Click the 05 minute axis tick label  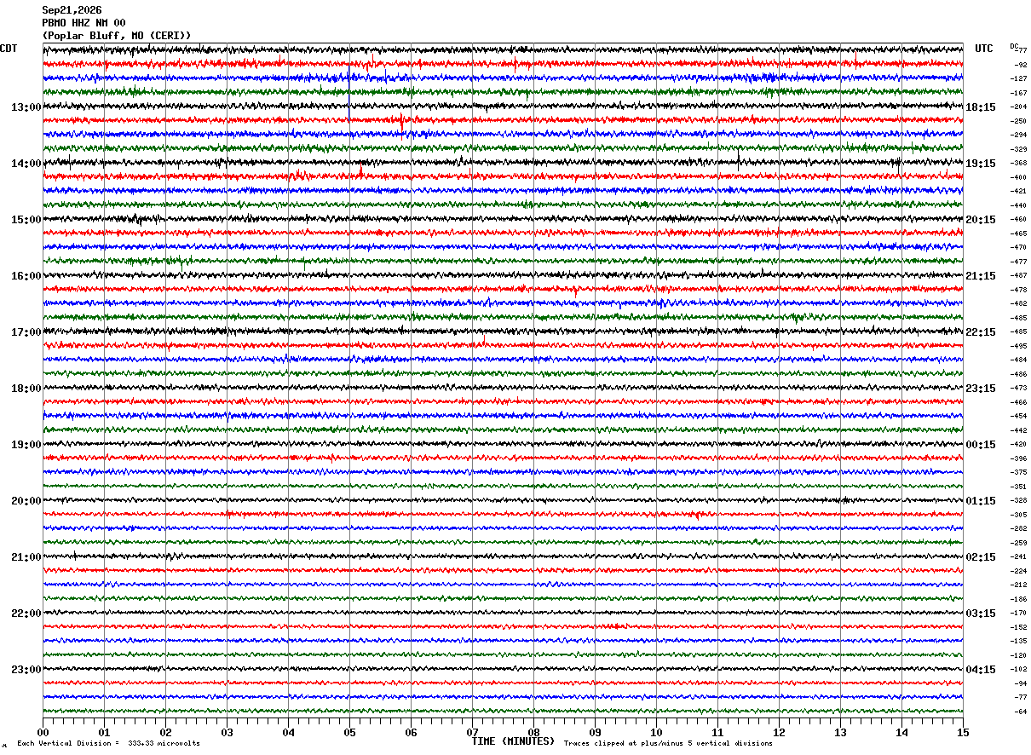349,732
